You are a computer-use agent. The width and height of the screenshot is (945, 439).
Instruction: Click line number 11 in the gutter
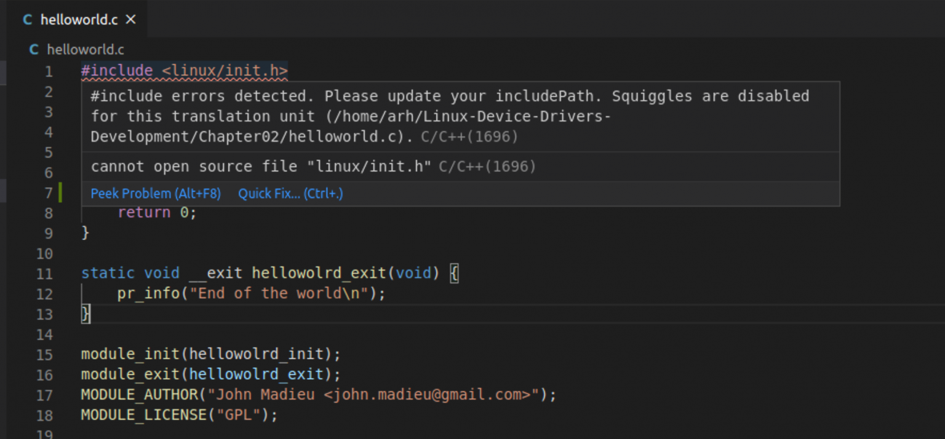45,274
